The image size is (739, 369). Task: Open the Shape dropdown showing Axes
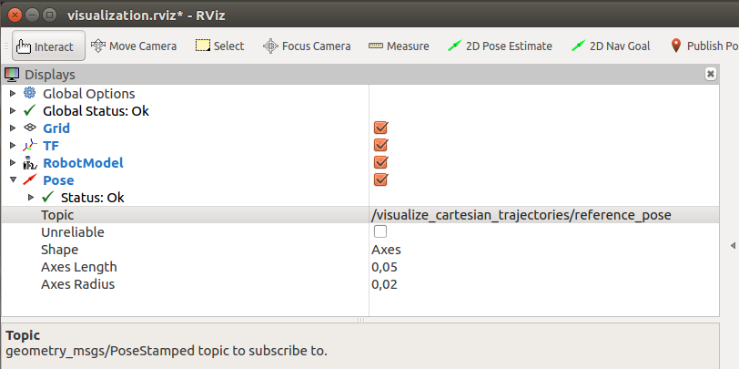click(544, 250)
